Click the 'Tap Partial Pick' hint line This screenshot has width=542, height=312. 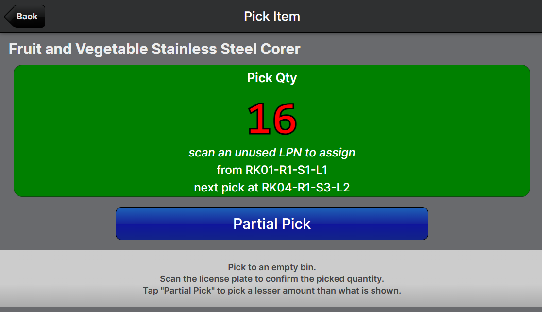coord(271,291)
